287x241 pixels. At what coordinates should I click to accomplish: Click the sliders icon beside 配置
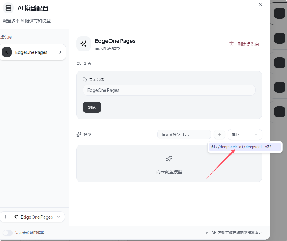[79, 63]
